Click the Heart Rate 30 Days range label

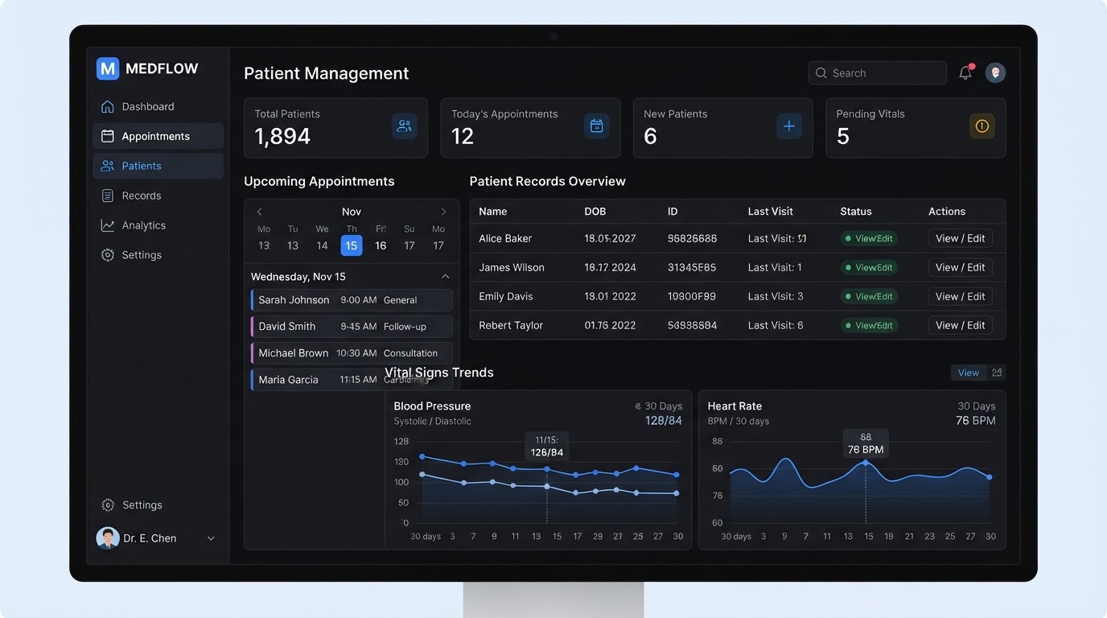977,406
